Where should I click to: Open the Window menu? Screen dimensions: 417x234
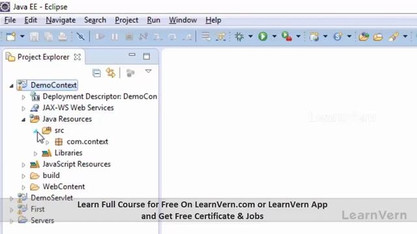click(182, 20)
